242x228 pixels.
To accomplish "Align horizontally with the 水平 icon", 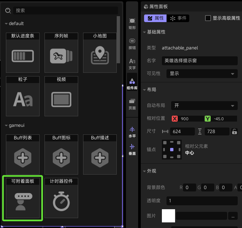I will point(132,132).
